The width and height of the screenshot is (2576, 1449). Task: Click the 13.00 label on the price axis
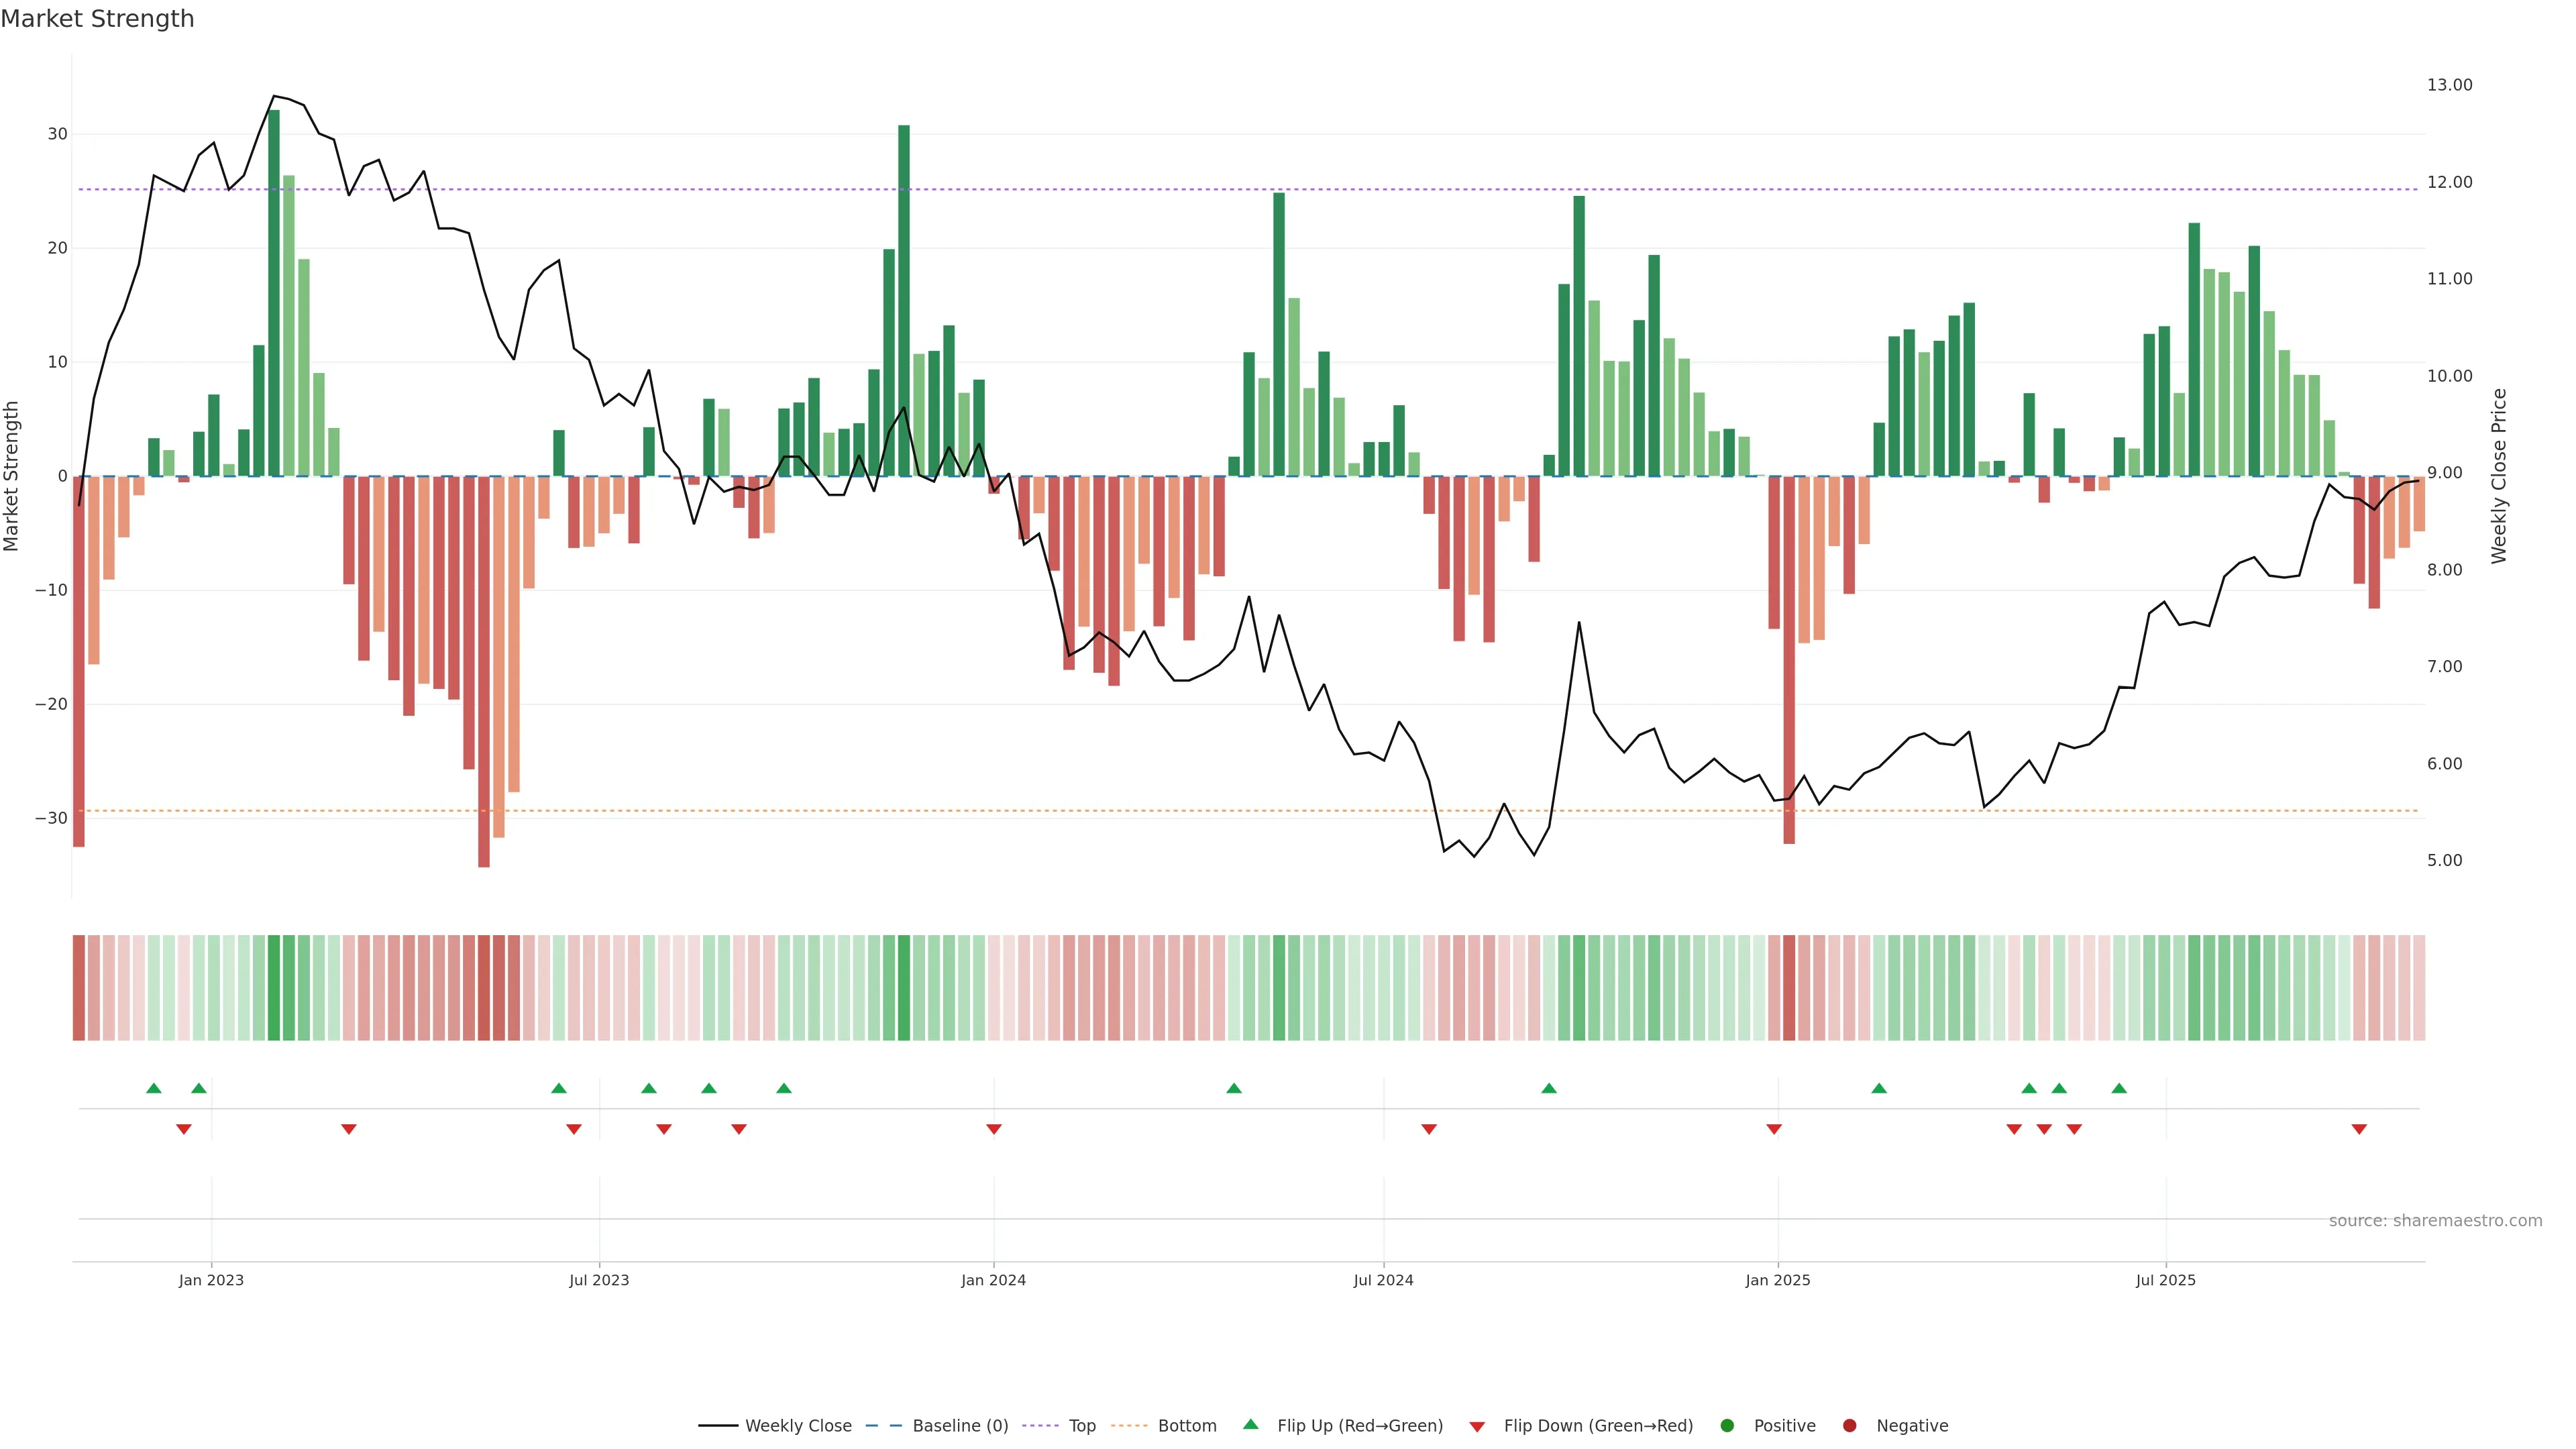point(2449,85)
